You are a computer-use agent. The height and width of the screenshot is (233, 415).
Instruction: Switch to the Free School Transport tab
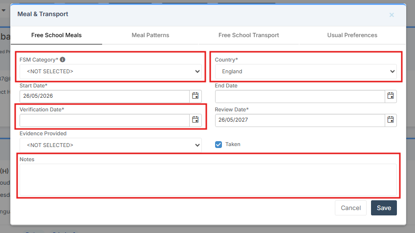[x=248, y=35]
